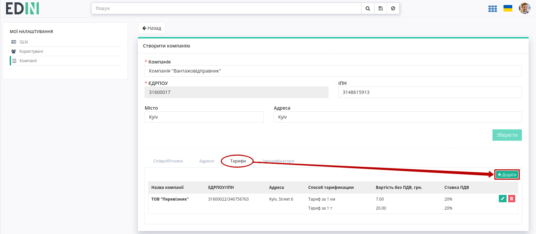
Task: Open the user profile avatar
Action: click(525, 8)
